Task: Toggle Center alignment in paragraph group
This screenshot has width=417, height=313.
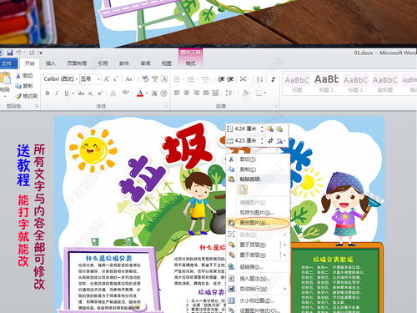Action: (x=187, y=93)
